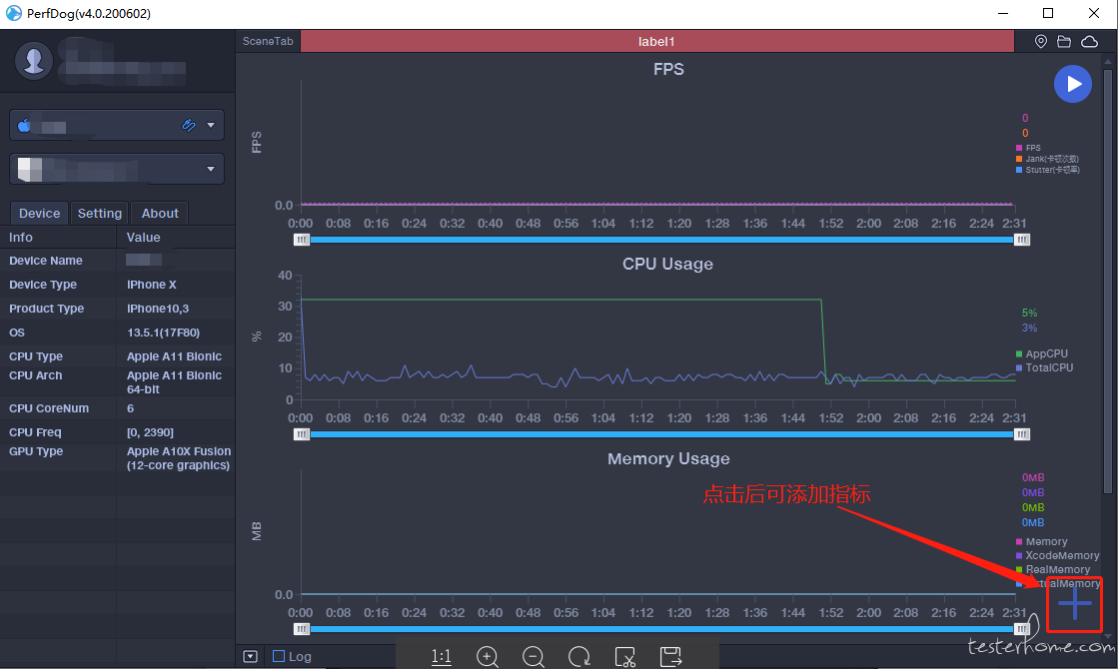The width and height of the screenshot is (1118, 669).
Task: Click the scissors crop screenshot icon
Action: coord(625,657)
